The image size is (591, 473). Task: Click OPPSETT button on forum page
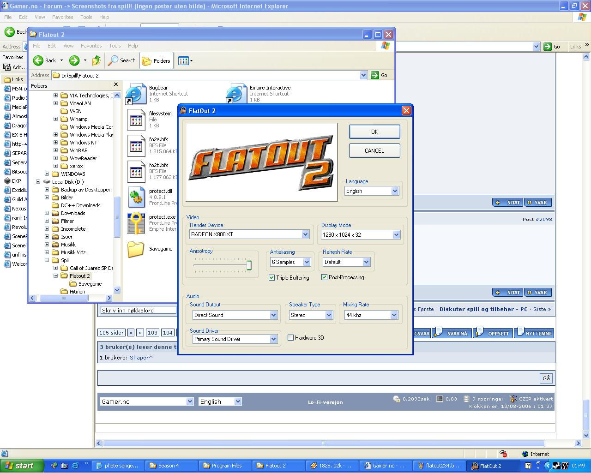493,333
